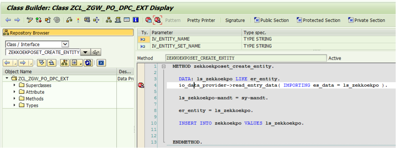Click the Other Object icon
Screen dimensions: 396x148
coord(48,20)
